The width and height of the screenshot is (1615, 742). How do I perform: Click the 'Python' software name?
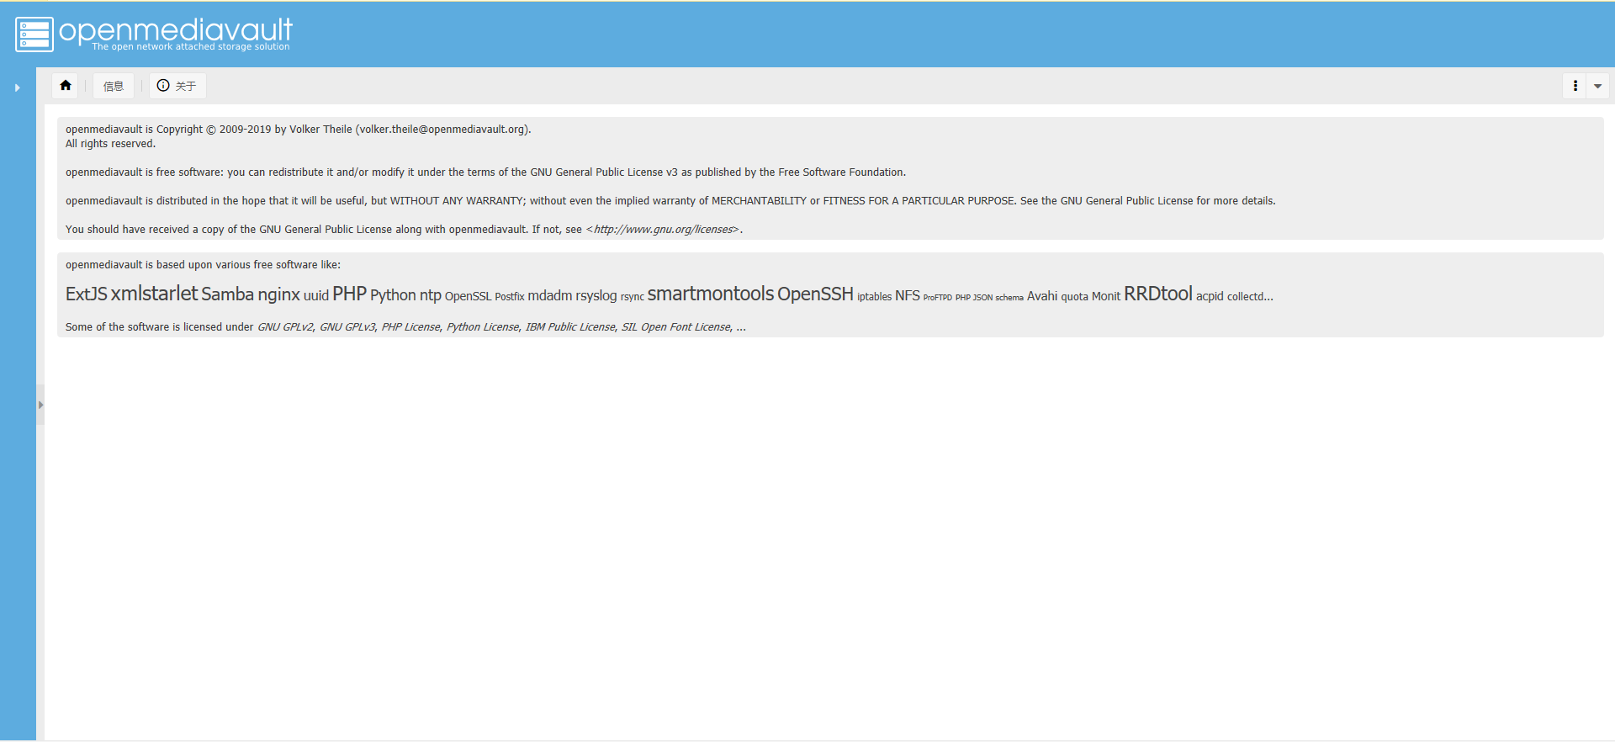click(393, 295)
